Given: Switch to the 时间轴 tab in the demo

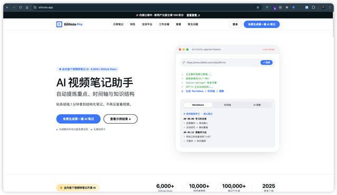Looking at the screenshot, I should point(227,105).
